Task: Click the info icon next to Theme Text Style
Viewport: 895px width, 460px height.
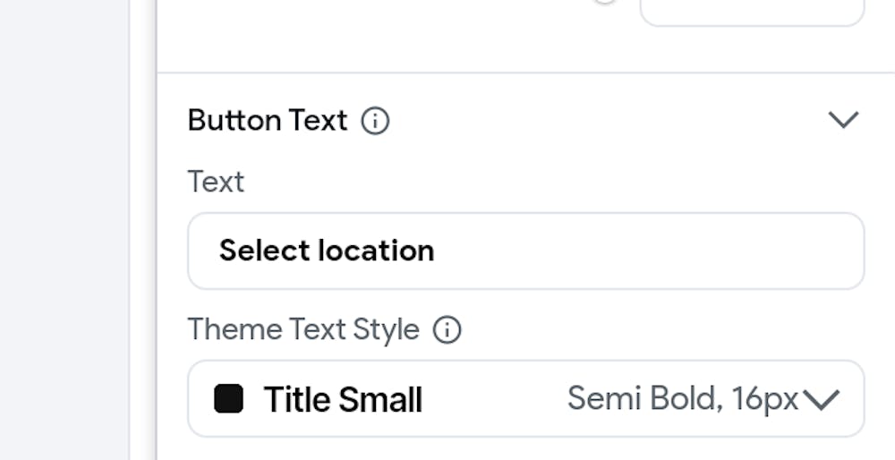Action: pos(447,330)
